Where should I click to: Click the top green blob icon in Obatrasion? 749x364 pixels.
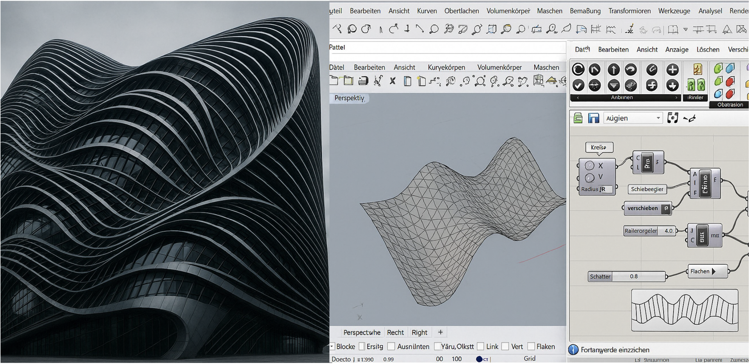[718, 69]
